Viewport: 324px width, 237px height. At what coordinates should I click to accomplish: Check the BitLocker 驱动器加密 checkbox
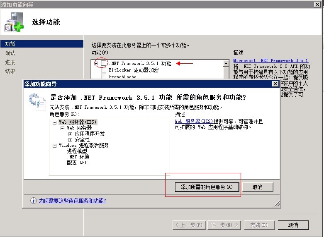(x=104, y=70)
